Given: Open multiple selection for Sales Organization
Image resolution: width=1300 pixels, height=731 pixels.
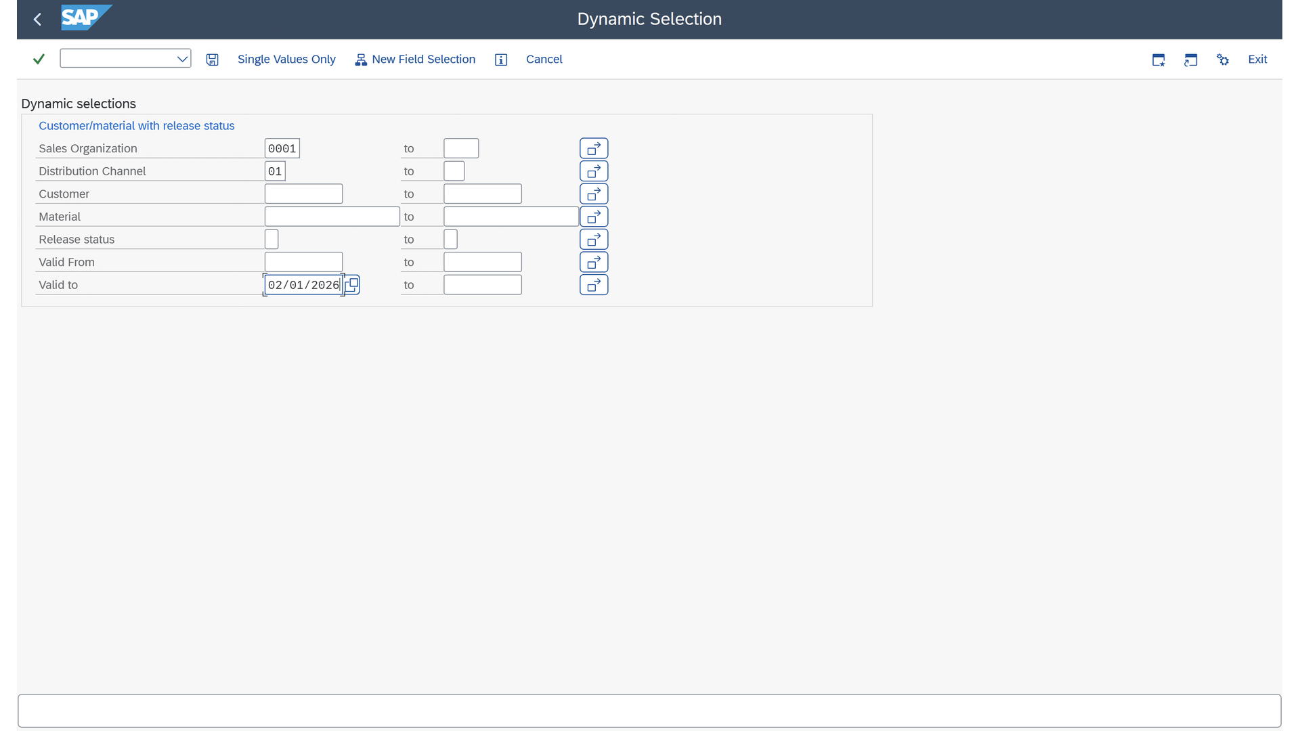Looking at the screenshot, I should (594, 148).
